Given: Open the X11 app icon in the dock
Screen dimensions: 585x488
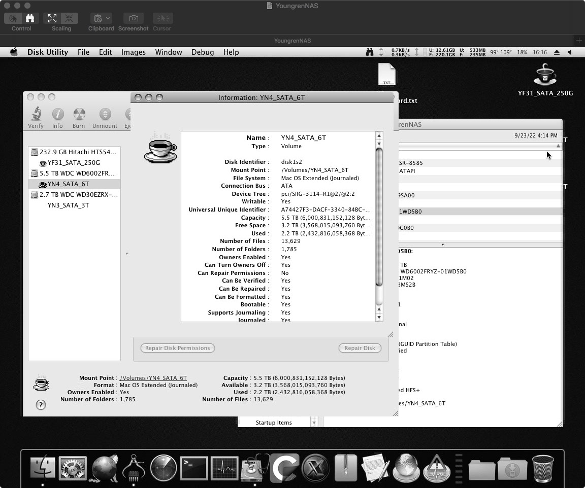Looking at the screenshot, I should coord(316,468).
